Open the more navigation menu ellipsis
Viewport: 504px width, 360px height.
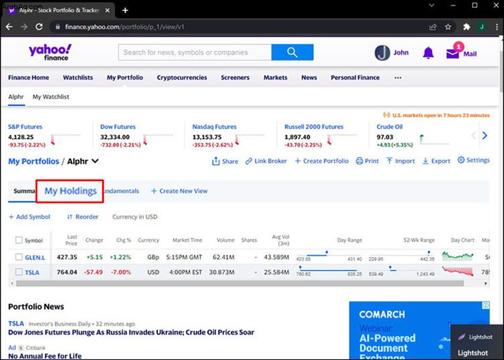[x=398, y=77]
